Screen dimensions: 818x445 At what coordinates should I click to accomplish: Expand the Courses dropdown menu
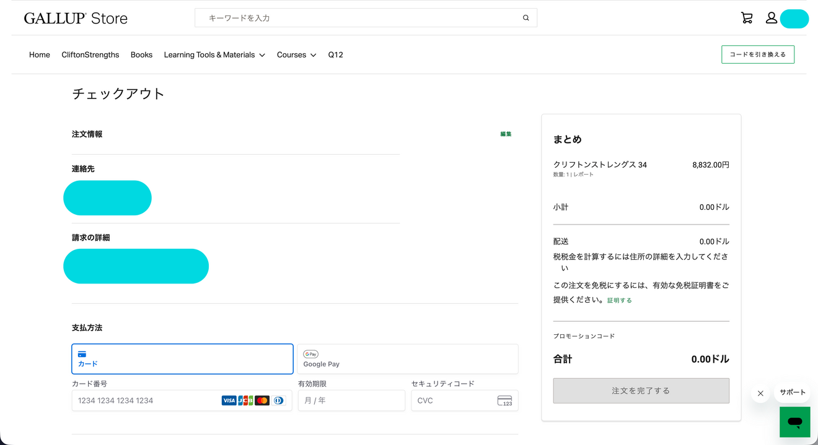[296, 54]
